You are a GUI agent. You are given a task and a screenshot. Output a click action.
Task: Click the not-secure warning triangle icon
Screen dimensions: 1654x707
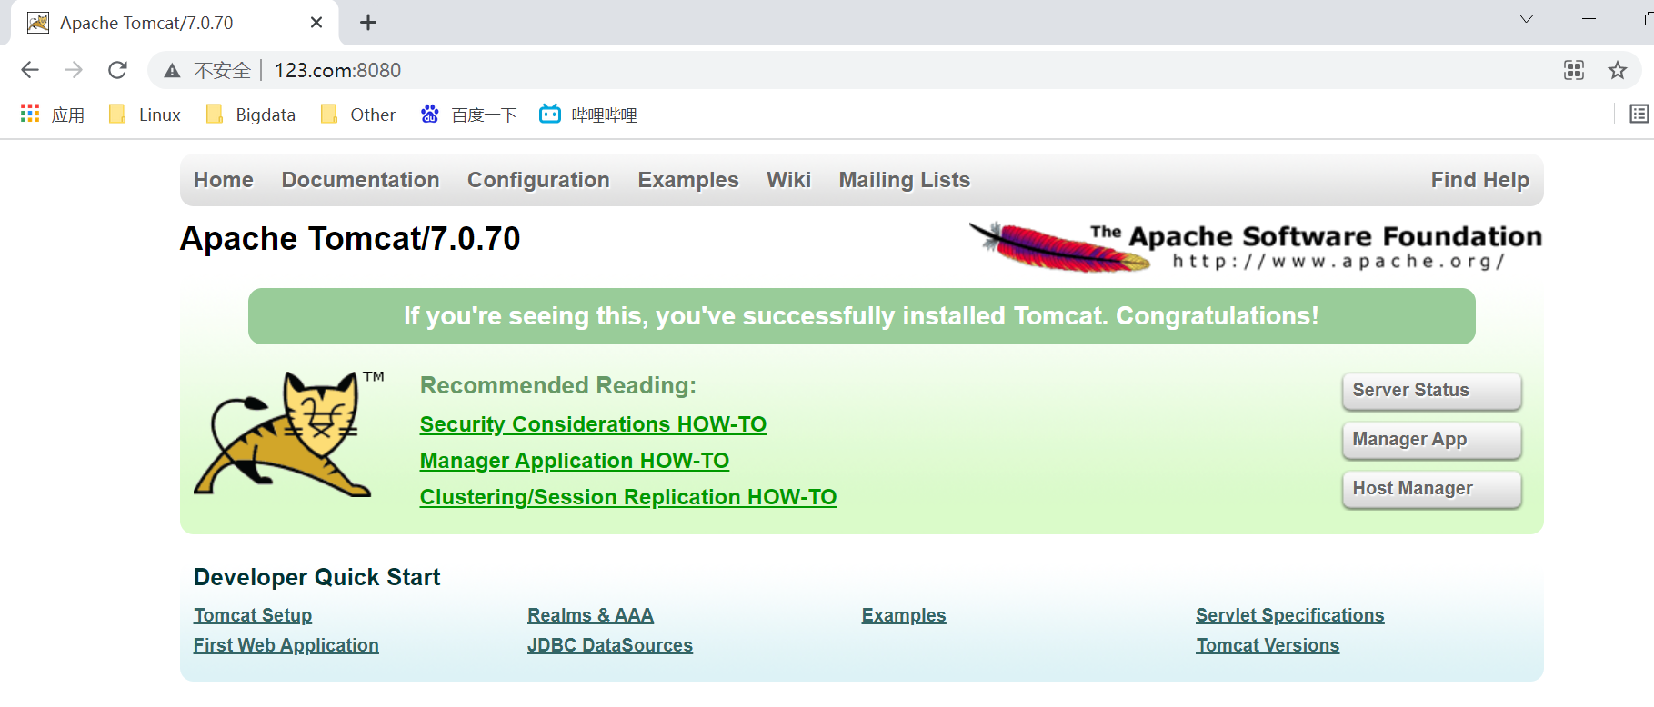click(172, 71)
